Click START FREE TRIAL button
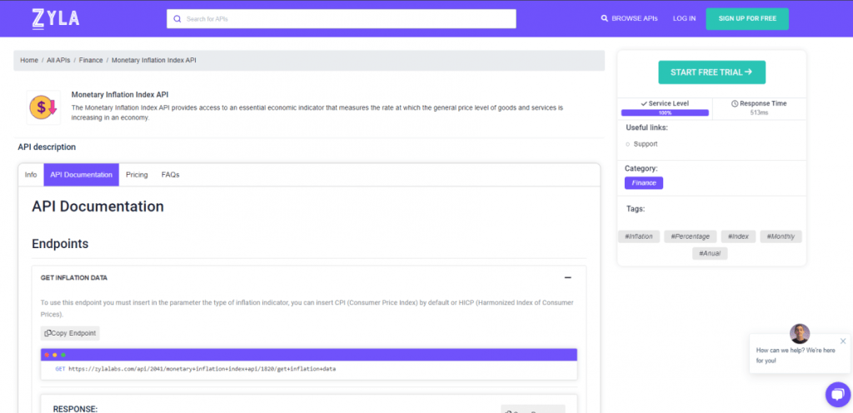The width and height of the screenshot is (853, 413). (711, 72)
